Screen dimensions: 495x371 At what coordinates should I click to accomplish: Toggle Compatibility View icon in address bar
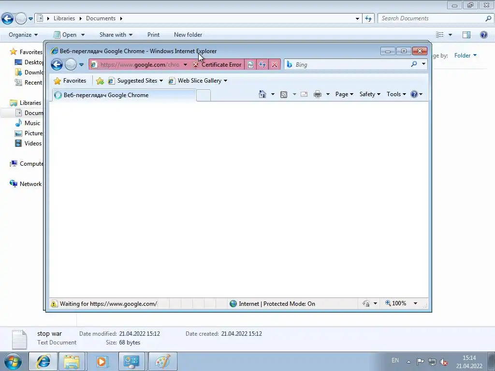pyautogui.click(x=250, y=65)
